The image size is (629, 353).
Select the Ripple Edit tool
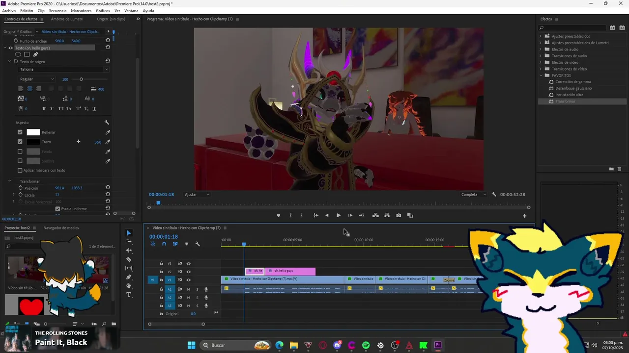(x=129, y=251)
